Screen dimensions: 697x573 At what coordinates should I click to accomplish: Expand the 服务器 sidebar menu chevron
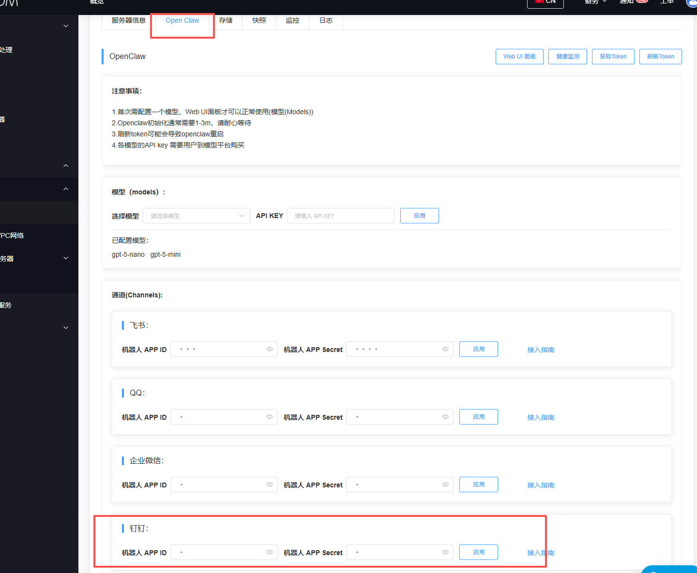[x=66, y=258]
